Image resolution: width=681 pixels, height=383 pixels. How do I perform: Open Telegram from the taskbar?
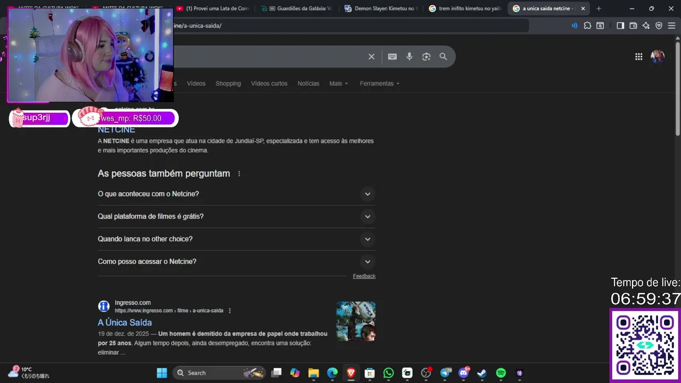coord(445,373)
